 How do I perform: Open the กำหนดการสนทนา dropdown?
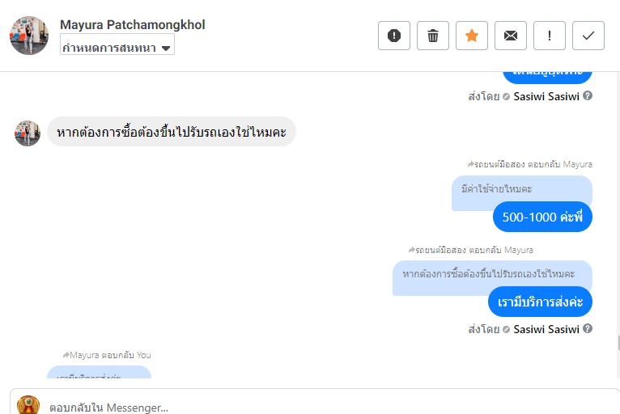(x=117, y=48)
